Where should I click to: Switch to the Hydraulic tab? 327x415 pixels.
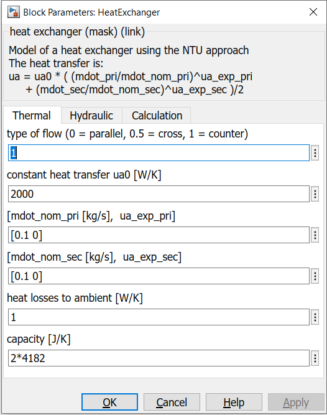[91, 115]
